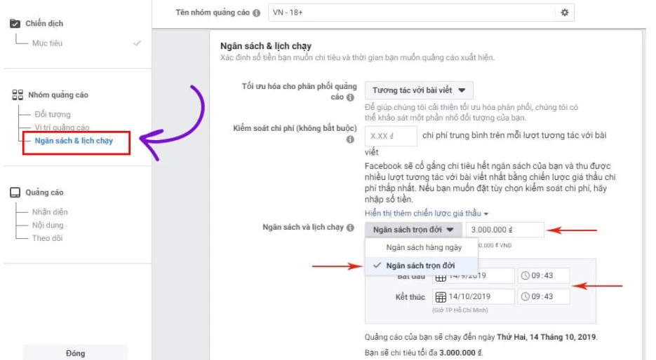The width and height of the screenshot is (656, 360).
Task: Click the Quảng cáo heading in sidebar
Action: pos(44,193)
